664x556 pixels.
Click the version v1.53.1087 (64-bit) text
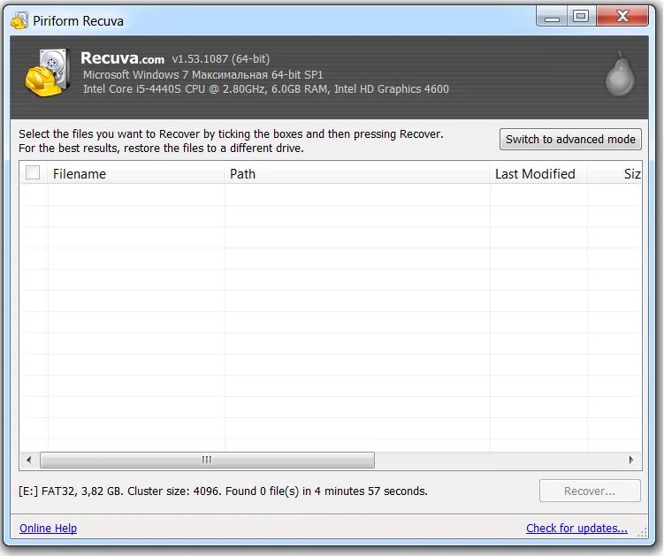(x=221, y=58)
